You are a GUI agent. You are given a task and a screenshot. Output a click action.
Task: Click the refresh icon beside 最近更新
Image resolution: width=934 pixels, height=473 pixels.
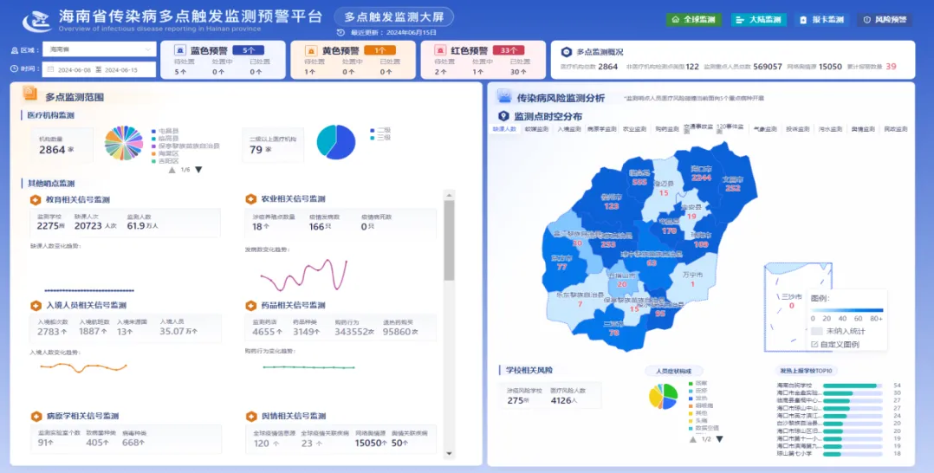(341, 33)
